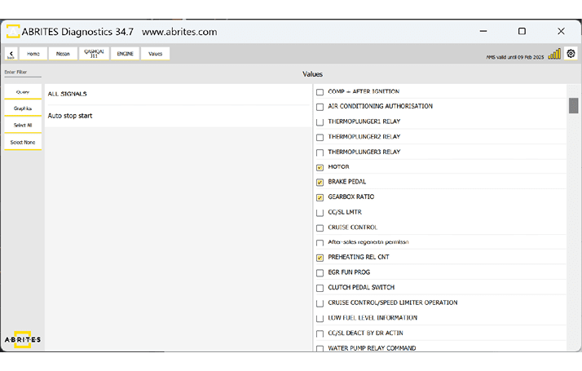Click the signal strength bars icon
The height and width of the screenshot is (371, 582).
pyautogui.click(x=554, y=54)
